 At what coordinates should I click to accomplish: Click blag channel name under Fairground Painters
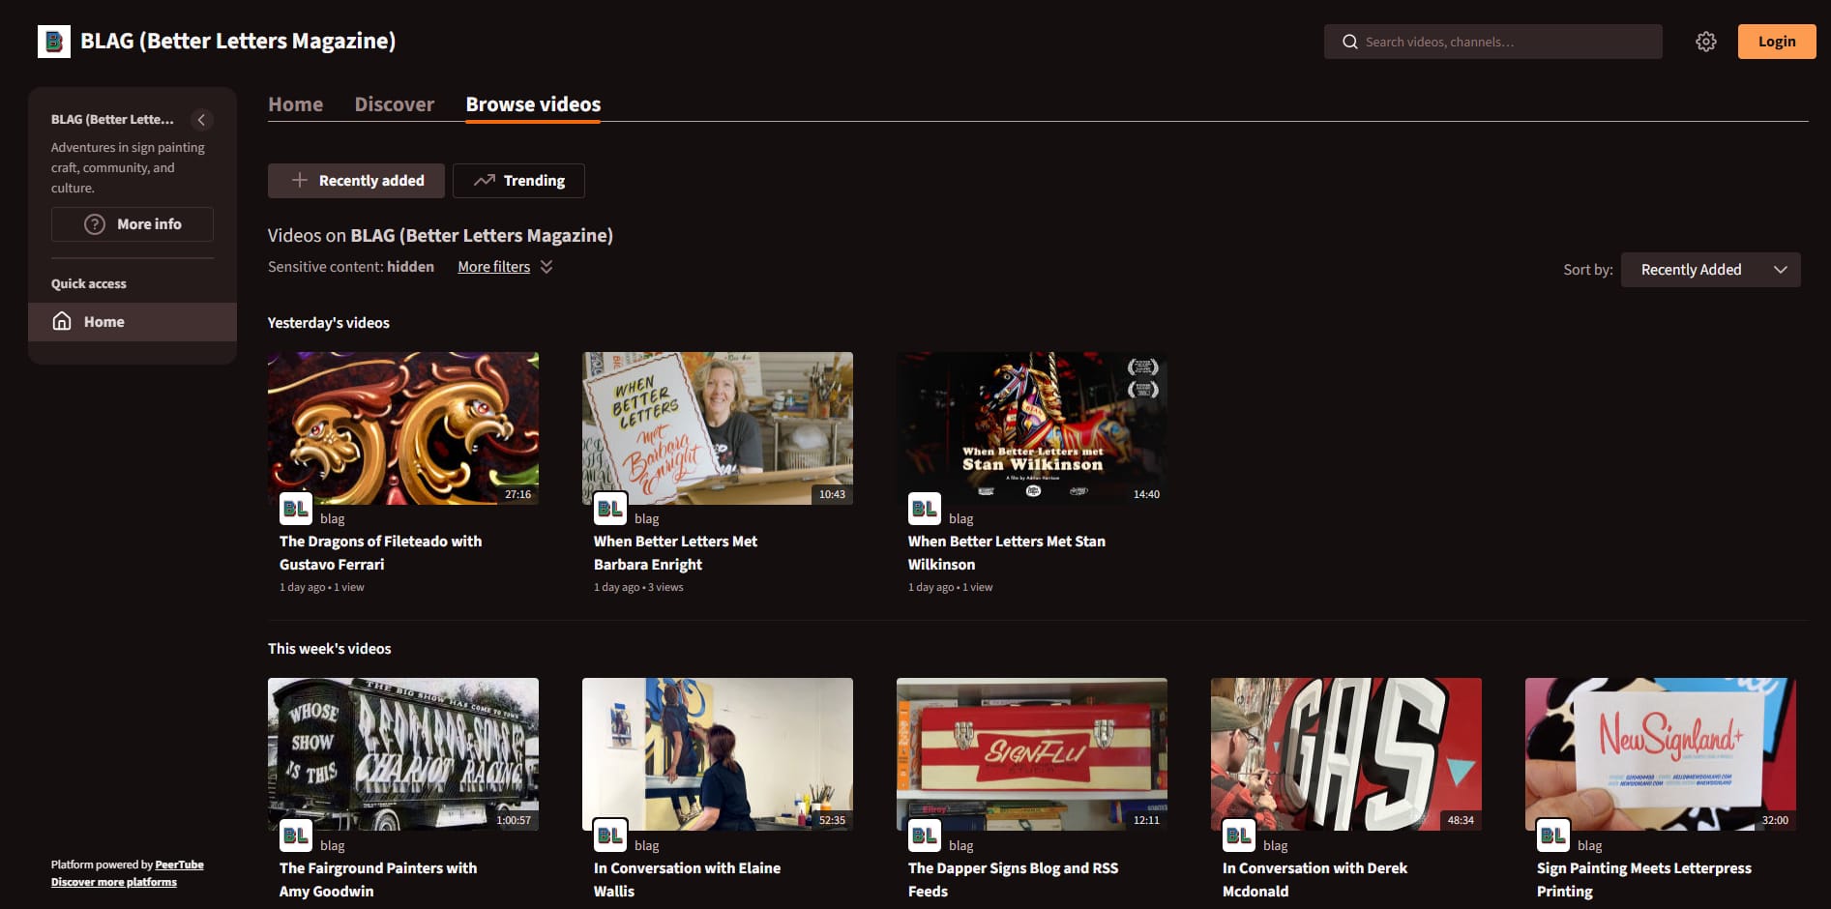pyautogui.click(x=333, y=846)
